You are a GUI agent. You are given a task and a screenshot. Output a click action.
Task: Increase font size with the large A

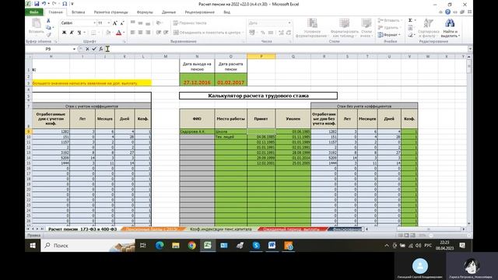click(115, 23)
